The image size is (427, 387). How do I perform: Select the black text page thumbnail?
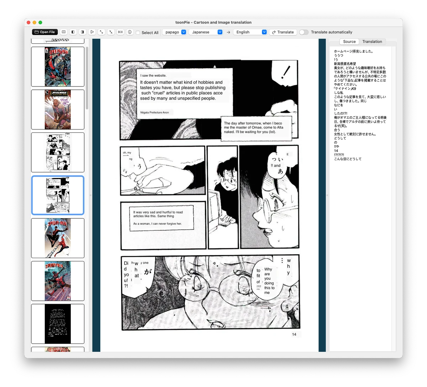[x=58, y=324]
